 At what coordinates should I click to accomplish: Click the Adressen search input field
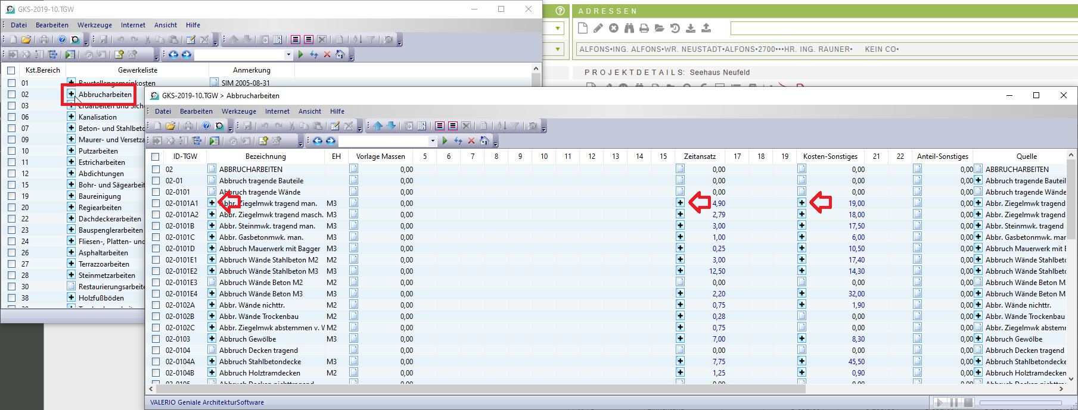tap(904, 28)
